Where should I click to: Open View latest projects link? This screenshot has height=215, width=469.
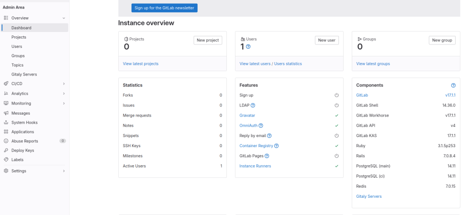pyautogui.click(x=141, y=64)
